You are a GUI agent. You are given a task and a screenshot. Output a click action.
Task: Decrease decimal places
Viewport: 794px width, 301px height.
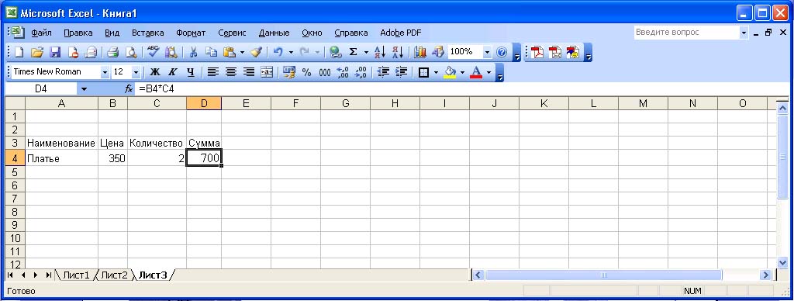pyautogui.click(x=360, y=72)
